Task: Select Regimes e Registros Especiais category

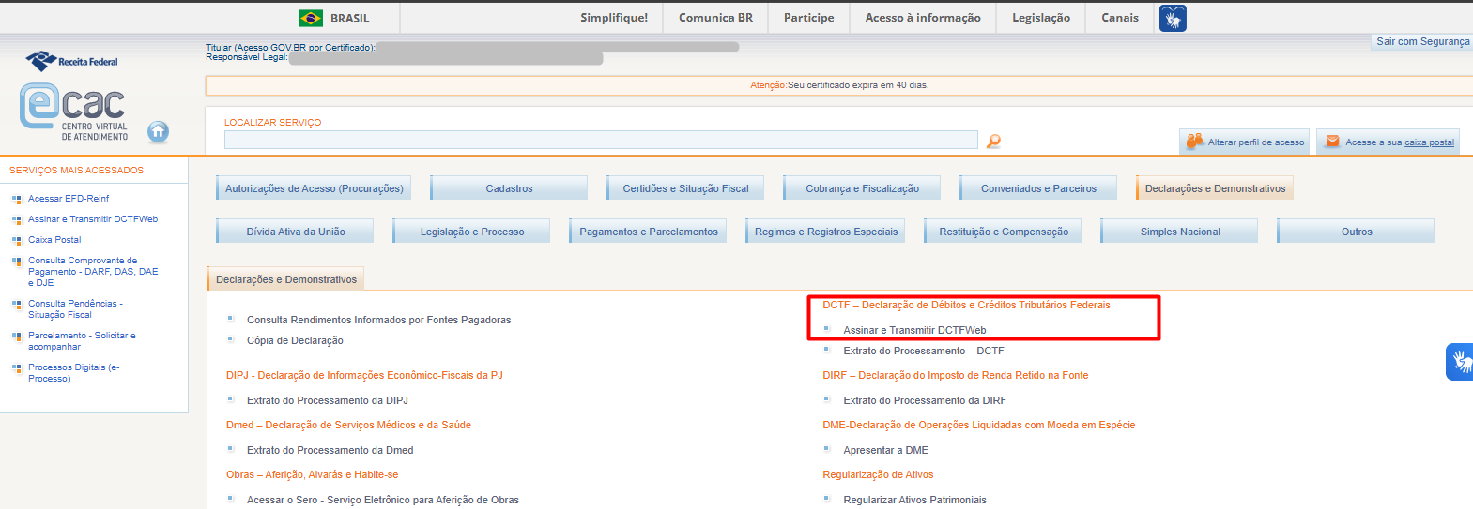Action: [x=825, y=232]
